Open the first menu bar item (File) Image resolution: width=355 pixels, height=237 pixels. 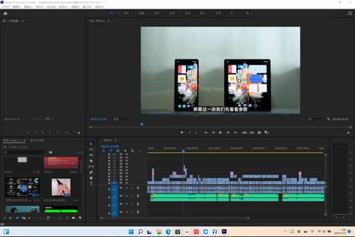click(x=6, y=7)
